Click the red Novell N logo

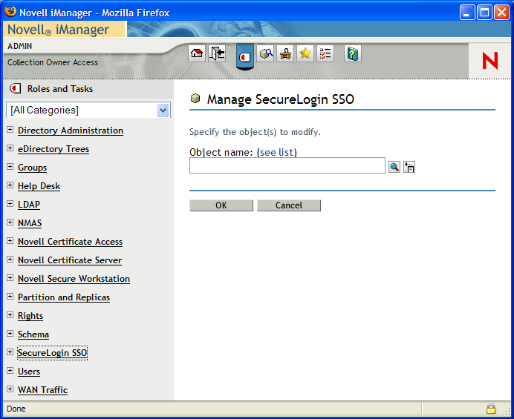tap(490, 61)
